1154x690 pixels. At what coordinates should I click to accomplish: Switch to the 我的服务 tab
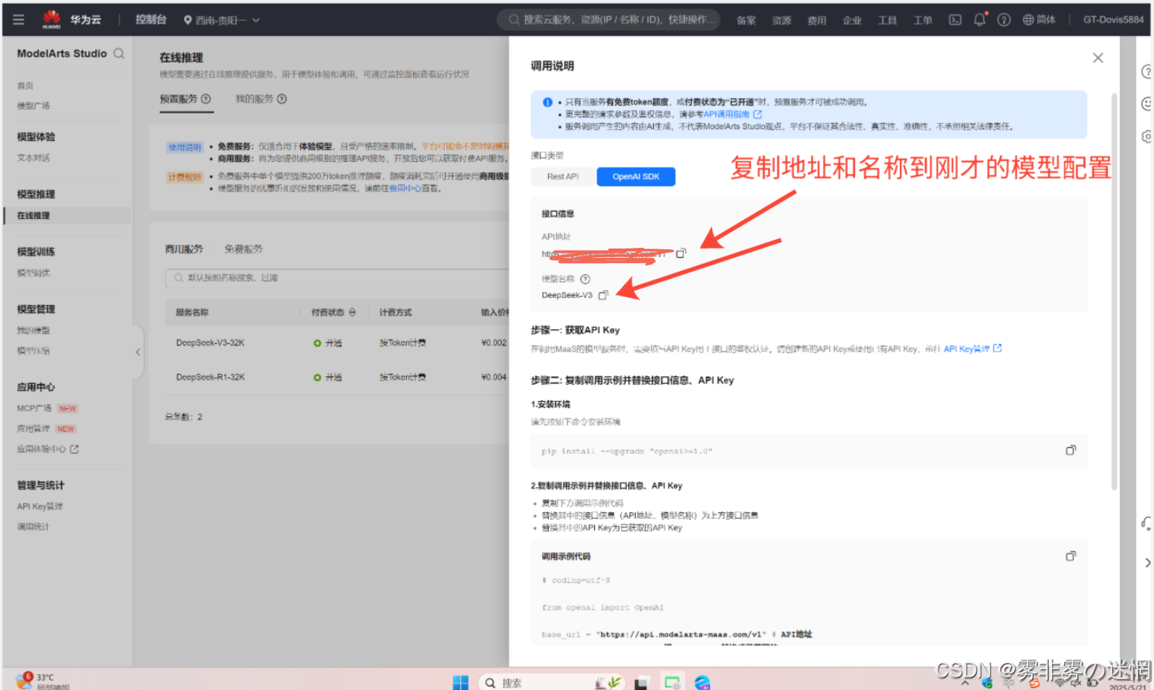click(x=254, y=99)
